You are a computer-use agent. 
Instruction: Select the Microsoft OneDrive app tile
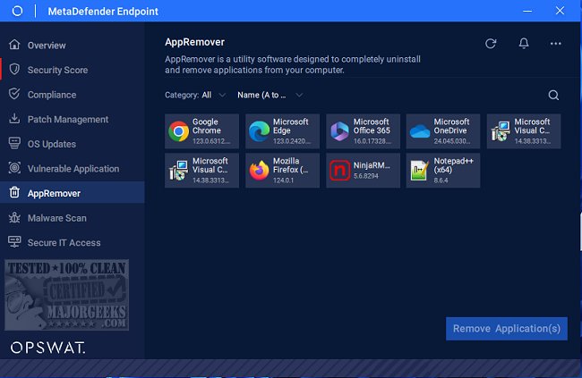coord(443,131)
